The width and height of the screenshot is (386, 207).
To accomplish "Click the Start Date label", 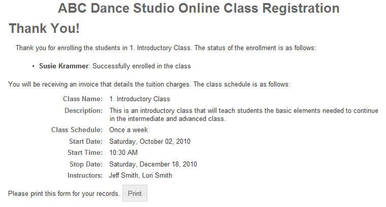I will 86,142.
